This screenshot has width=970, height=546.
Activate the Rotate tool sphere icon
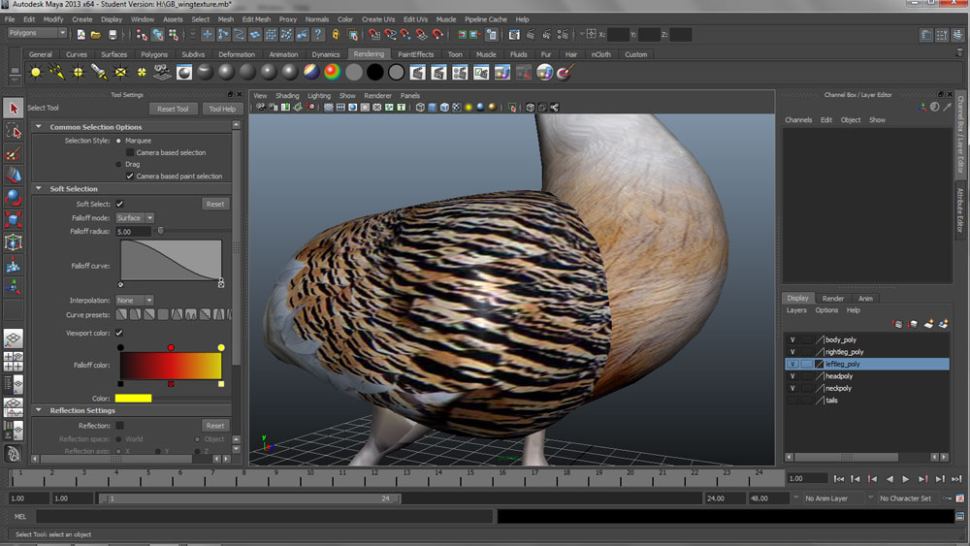14,197
